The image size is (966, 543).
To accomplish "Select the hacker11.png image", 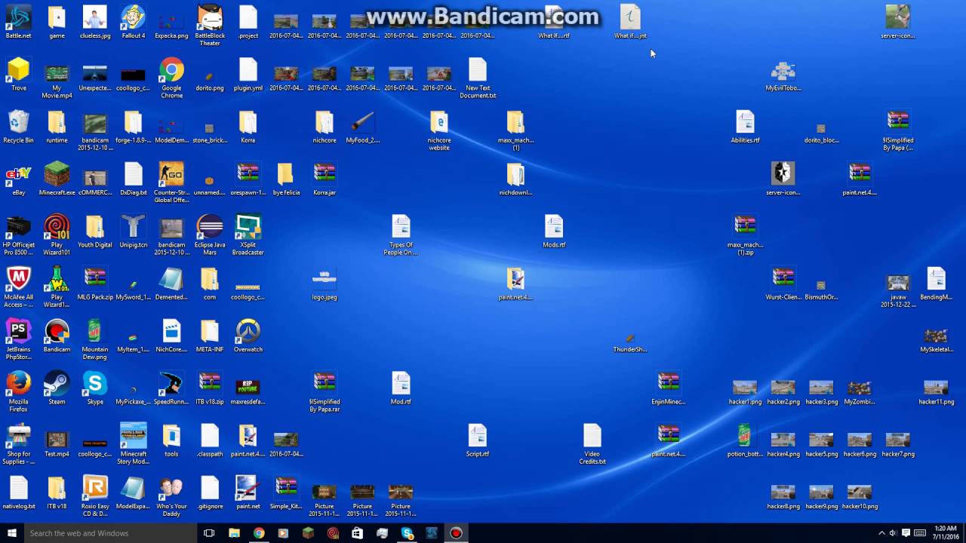I will pos(936,391).
